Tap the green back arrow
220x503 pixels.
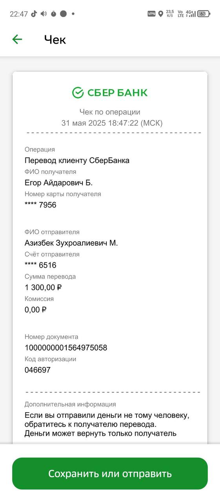pyautogui.click(x=17, y=39)
